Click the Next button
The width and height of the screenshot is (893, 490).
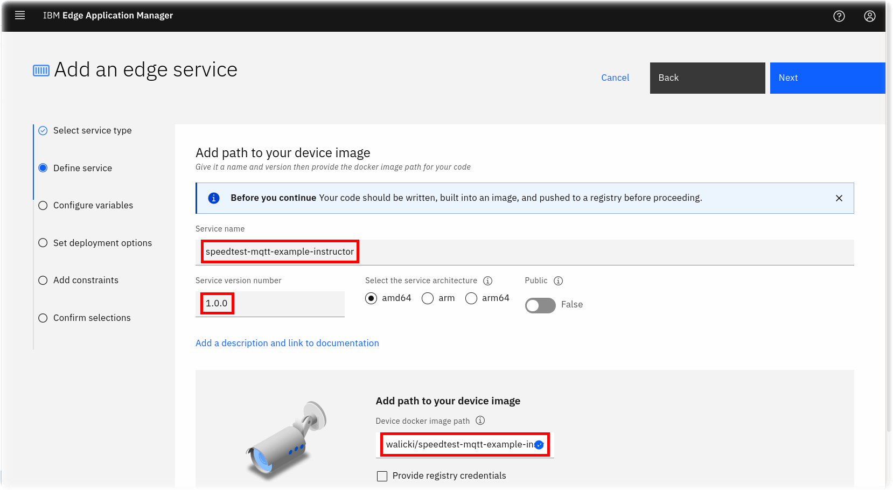click(828, 78)
